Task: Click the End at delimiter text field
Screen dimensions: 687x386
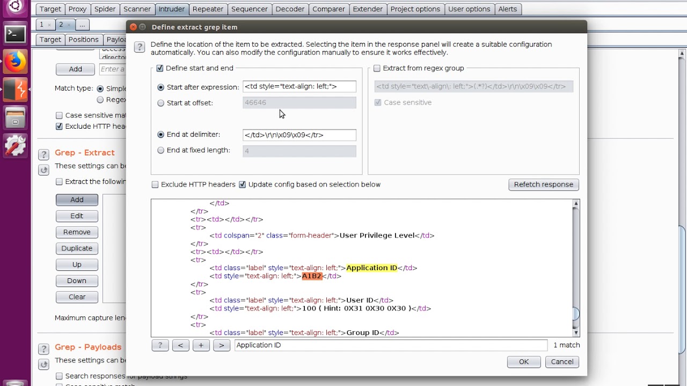Action: click(x=299, y=135)
